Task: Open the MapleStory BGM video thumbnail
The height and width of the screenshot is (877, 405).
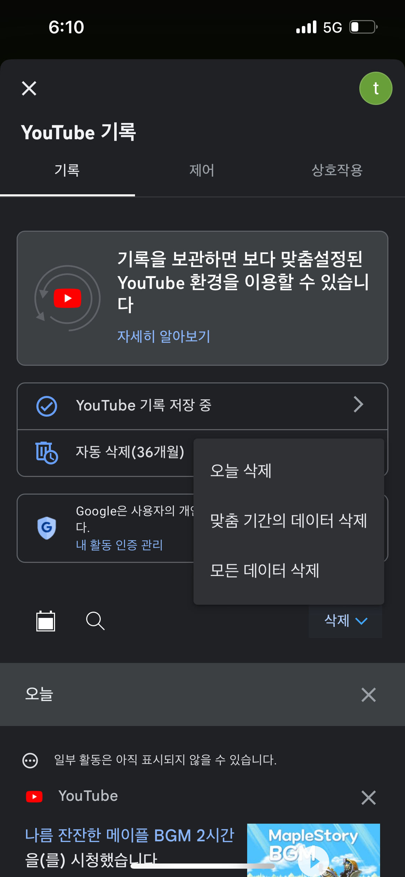Action: 314,850
